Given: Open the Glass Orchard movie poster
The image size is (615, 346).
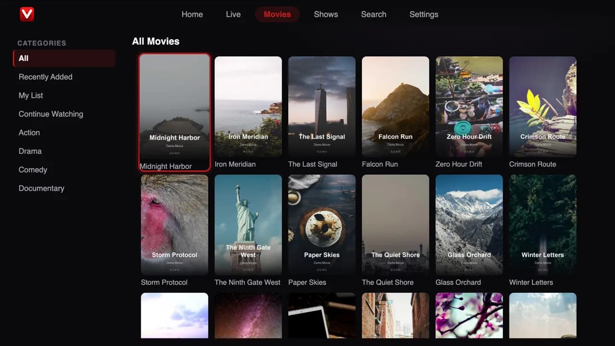Looking at the screenshot, I should (x=469, y=225).
